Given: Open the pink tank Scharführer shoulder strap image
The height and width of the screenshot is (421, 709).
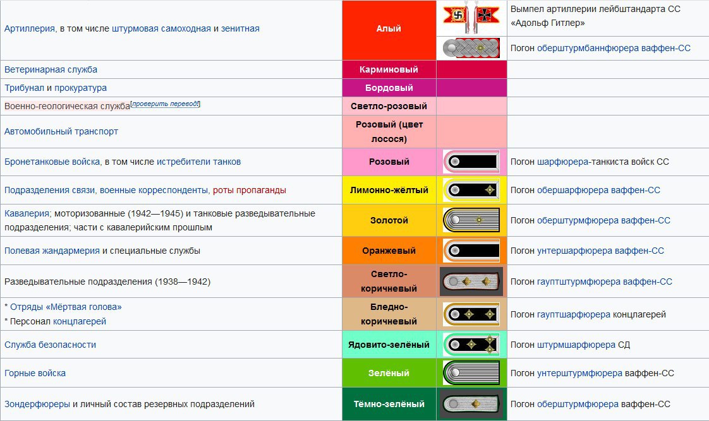Looking at the screenshot, I should click(x=471, y=162).
